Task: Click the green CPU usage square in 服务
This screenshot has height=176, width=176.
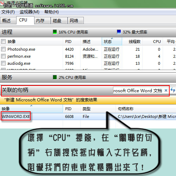Action: pyautogui.click(x=55, y=77)
